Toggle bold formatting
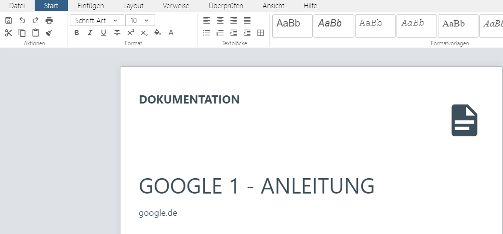This screenshot has width=503, height=234. pos(76,32)
